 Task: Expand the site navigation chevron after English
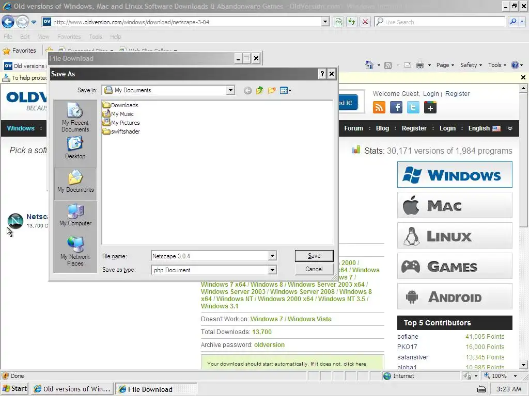pyautogui.click(x=510, y=128)
